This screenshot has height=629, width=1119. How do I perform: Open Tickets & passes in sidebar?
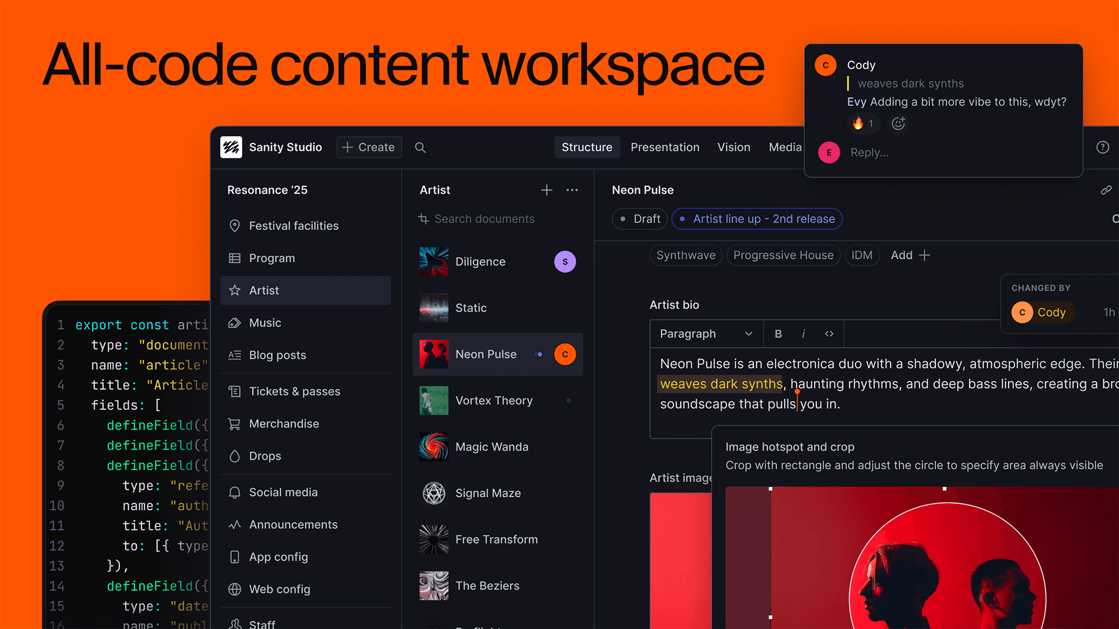[294, 391]
